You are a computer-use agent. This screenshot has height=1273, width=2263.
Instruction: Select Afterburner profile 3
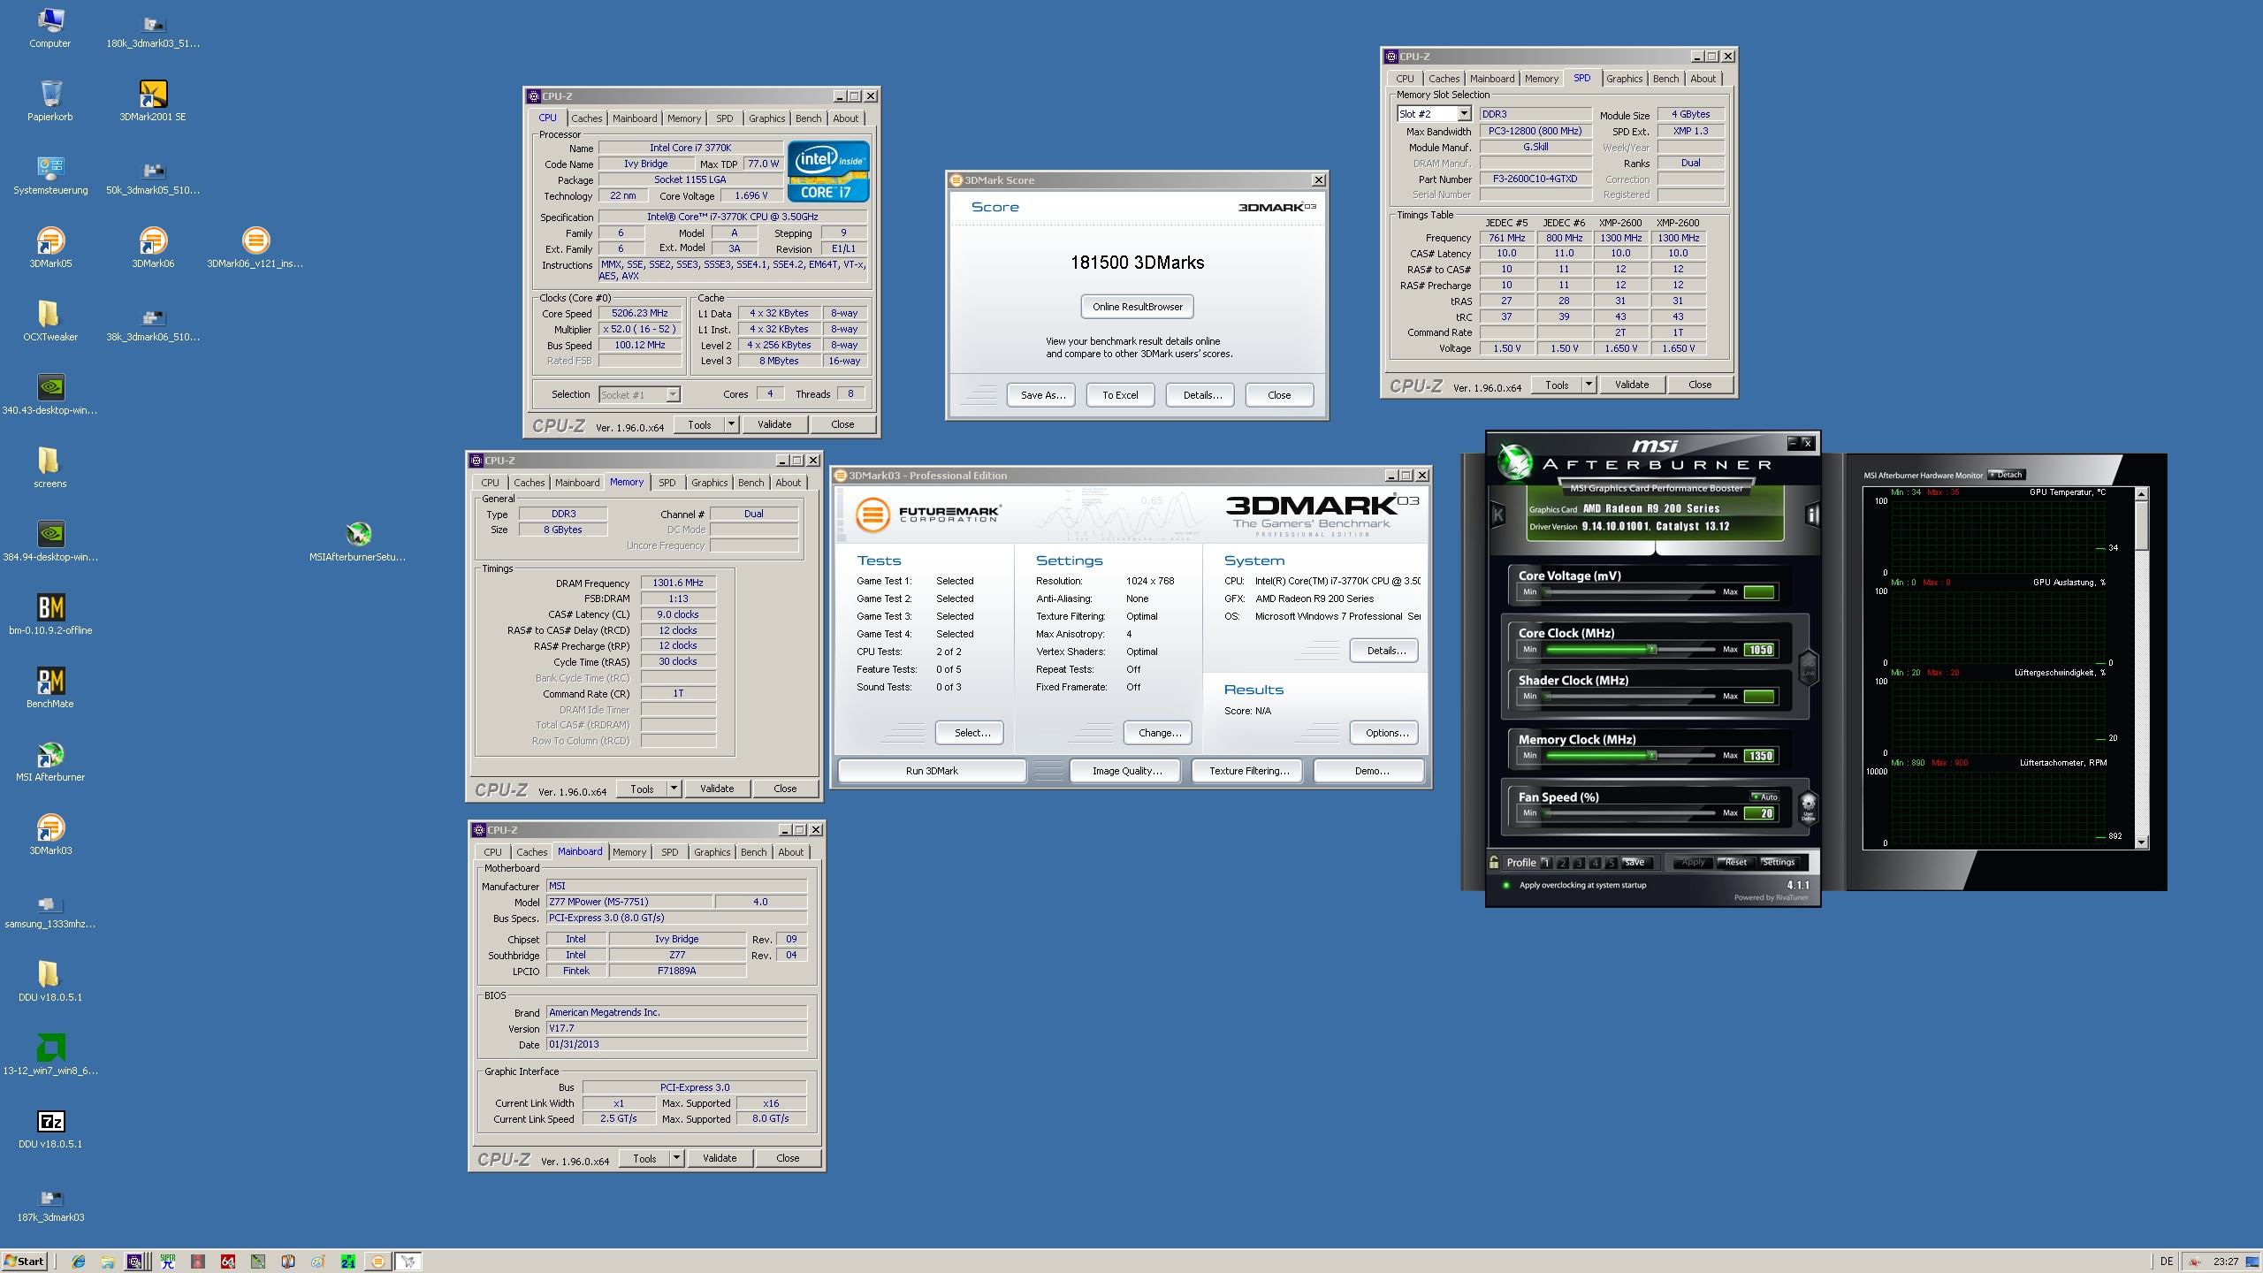click(1579, 863)
